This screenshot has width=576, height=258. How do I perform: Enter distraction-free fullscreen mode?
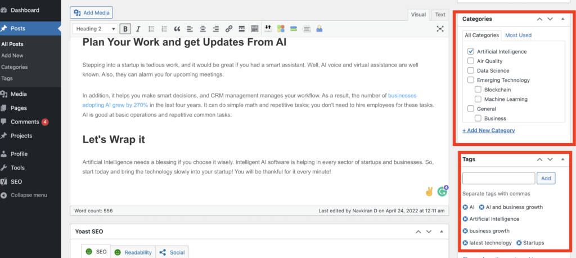440,29
